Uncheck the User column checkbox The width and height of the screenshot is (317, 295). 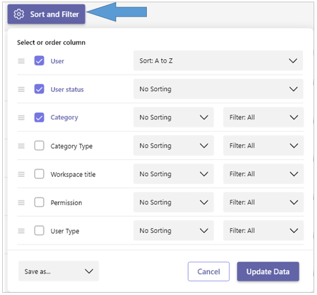point(39,60)
